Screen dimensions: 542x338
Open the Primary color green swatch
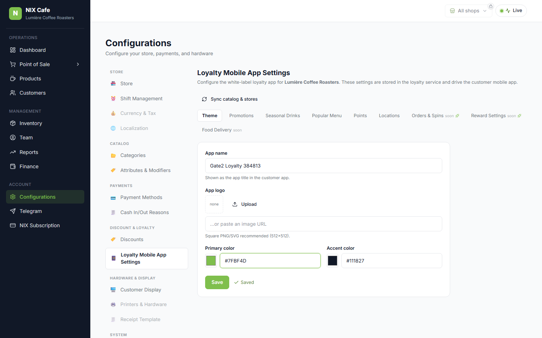[211, 261]
